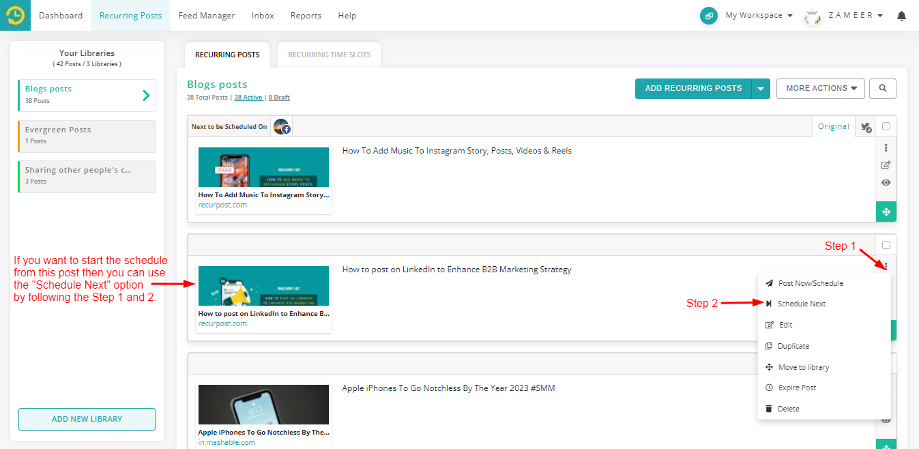Viewport: 919px width, 449px height.
Task: Click the green "Blogs posts" page heading
Action: coord(217,85)
